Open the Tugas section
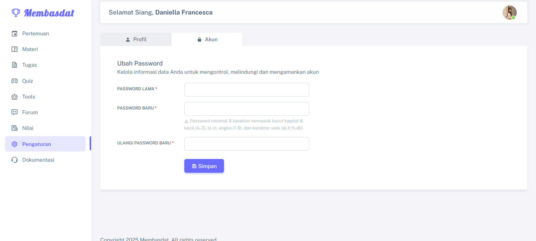This screenshot has width=536, height=241. (x=45, y=65)
